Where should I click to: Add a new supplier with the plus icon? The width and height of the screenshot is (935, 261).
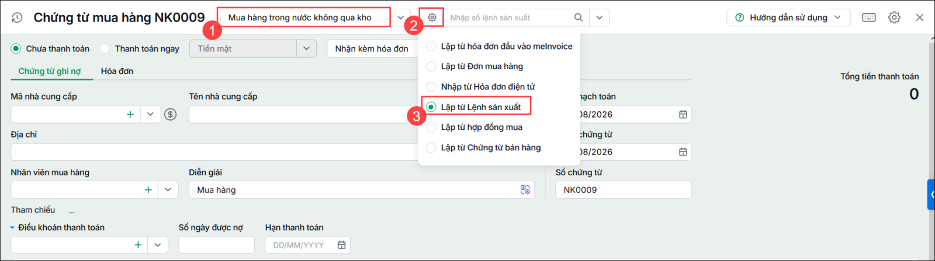130,114
